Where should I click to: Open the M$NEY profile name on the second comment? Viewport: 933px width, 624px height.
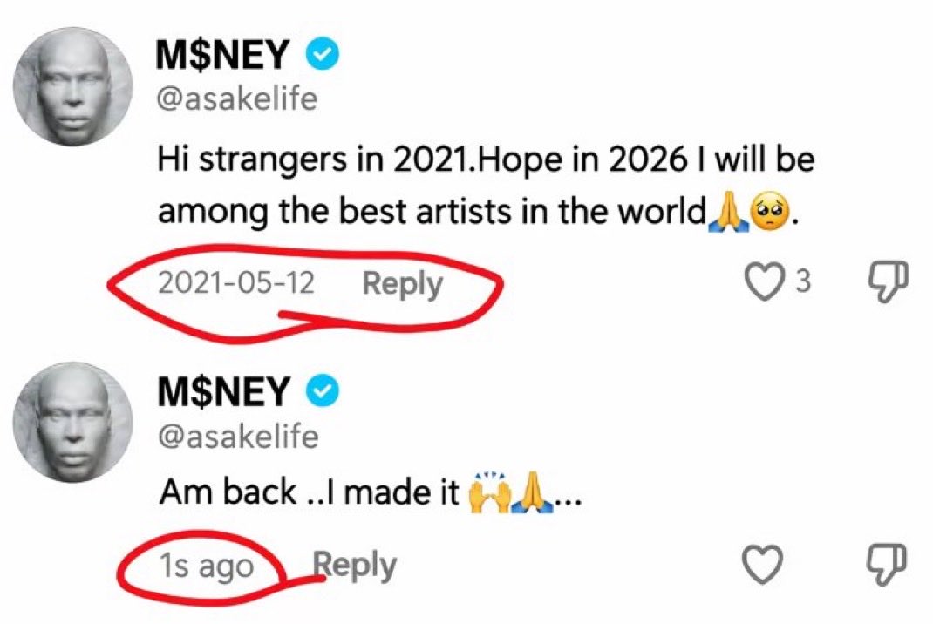click(223, 391)
